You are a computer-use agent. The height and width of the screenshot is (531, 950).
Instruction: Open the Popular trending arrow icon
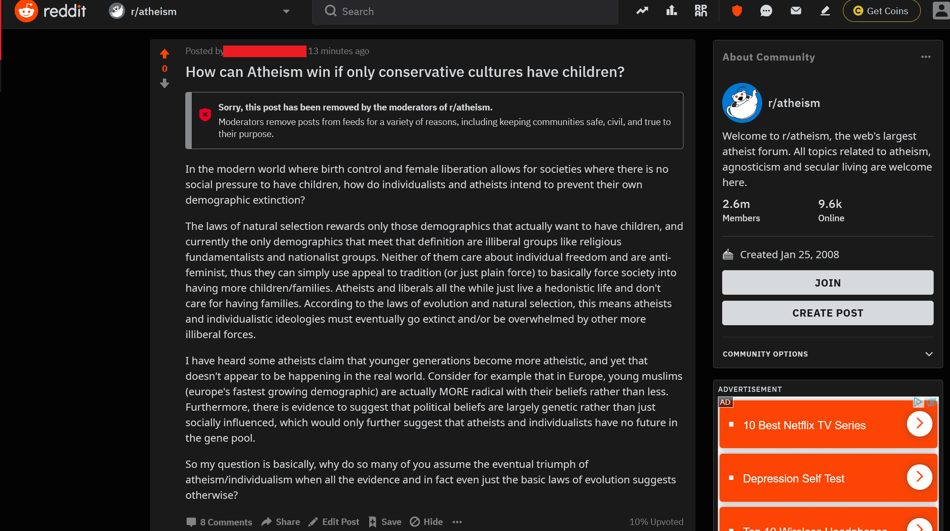[642, 11]
